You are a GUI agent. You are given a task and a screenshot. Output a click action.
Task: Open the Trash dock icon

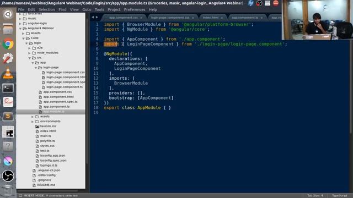[8, 190]
